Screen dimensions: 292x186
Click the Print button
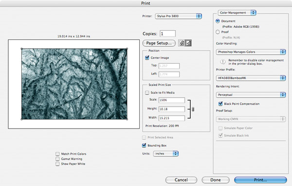[260, 180]
